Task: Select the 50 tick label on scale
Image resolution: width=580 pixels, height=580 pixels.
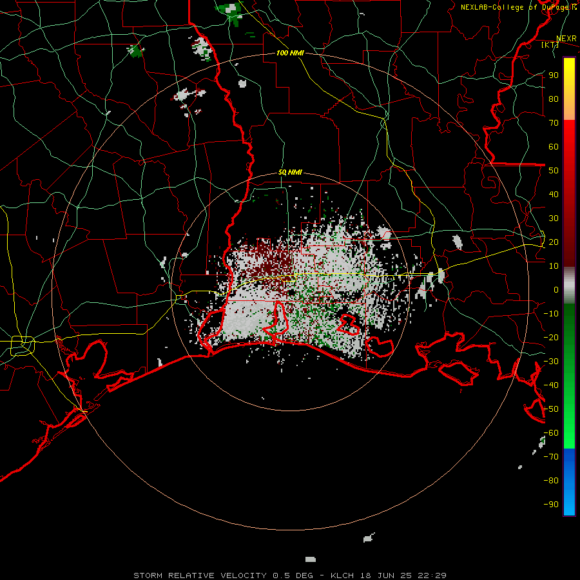Action: coord(554,171)
